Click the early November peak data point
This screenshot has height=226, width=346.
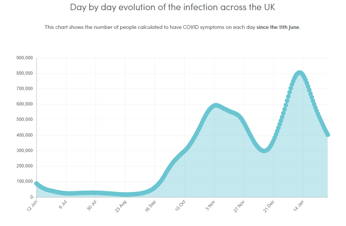[x=216, y=105]
